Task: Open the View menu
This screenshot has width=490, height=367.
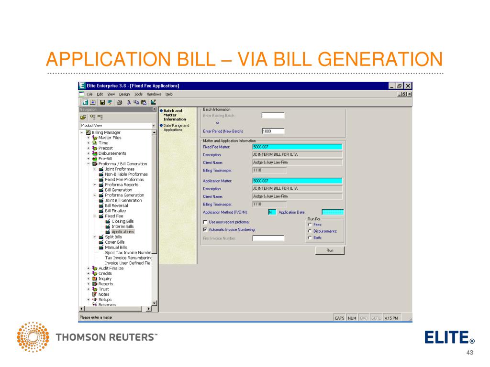Action: (x=111, y=94)
